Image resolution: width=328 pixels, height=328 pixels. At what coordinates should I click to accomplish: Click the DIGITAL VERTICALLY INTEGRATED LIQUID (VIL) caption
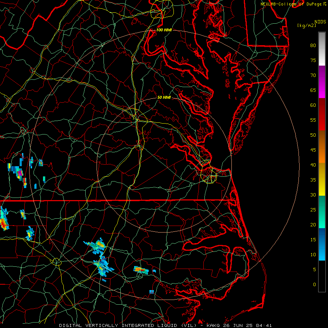coord(128,325)
